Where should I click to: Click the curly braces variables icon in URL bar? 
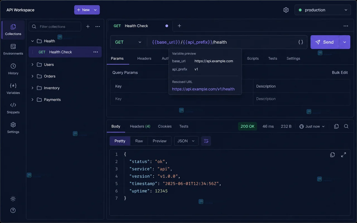click(301, 42)
